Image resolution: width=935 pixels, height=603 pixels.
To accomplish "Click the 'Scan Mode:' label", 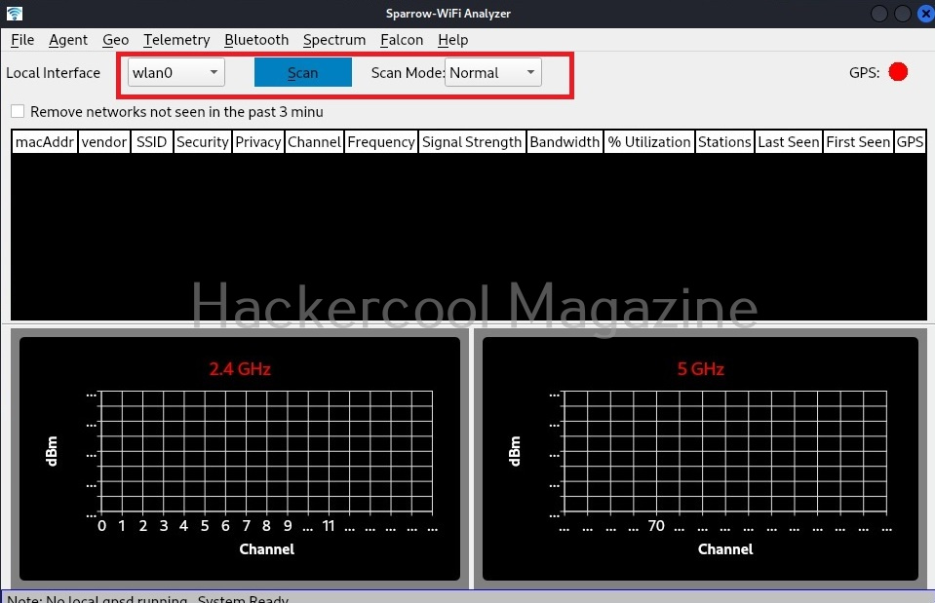I will coord(408,73).
